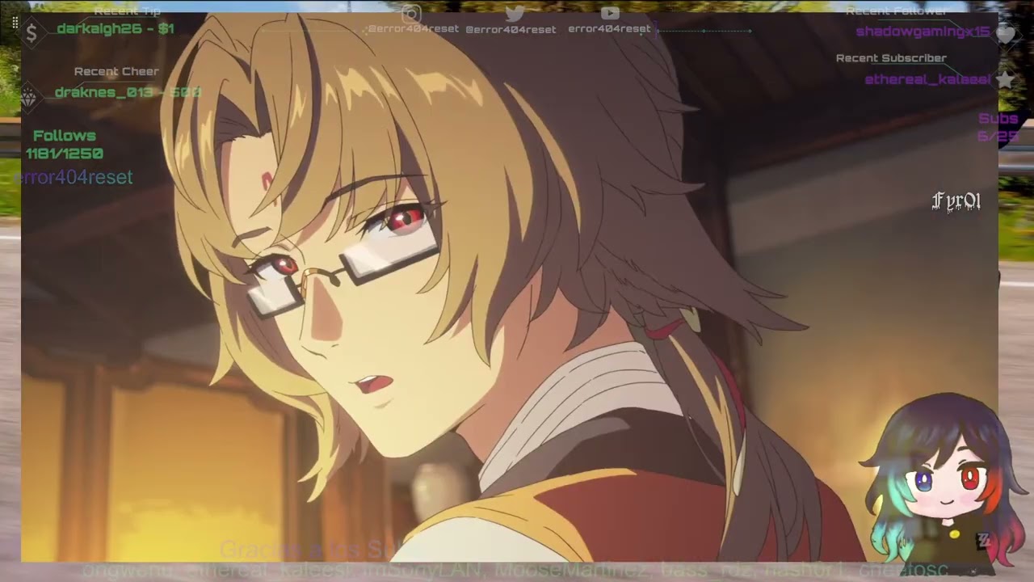This screenshot has height=582, width=1034.
Task: Click recent subscriber 'ethereal_kalseel'
Action: pos(927,80)
